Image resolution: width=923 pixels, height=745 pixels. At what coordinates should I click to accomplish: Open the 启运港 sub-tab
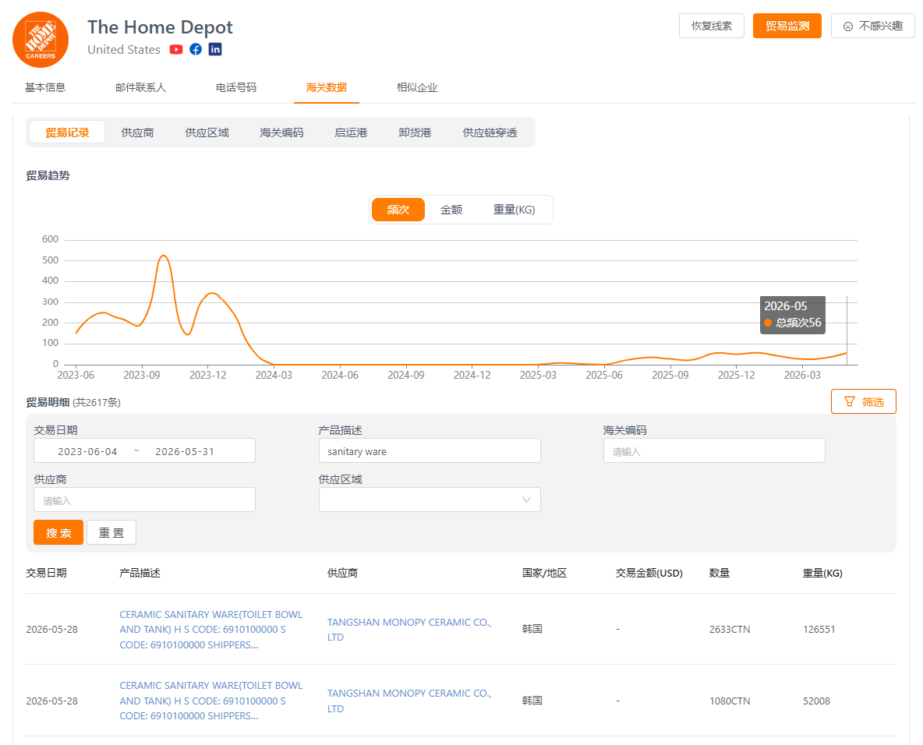pos(351,132)
